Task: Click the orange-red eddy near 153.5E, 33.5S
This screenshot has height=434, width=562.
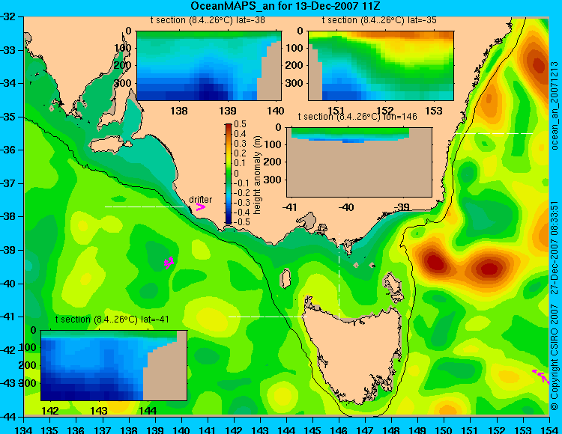Action: pyautogui.click(x=538, y=66)
